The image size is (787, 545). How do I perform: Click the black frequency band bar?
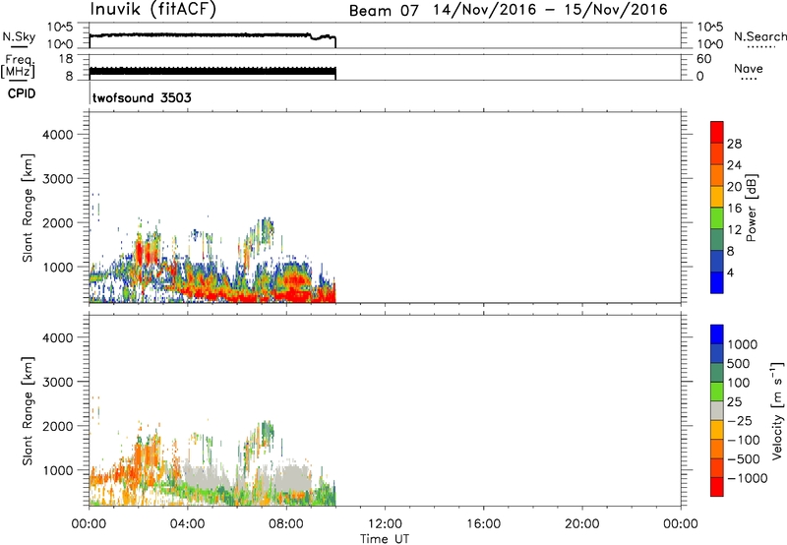tap(212, 72)
